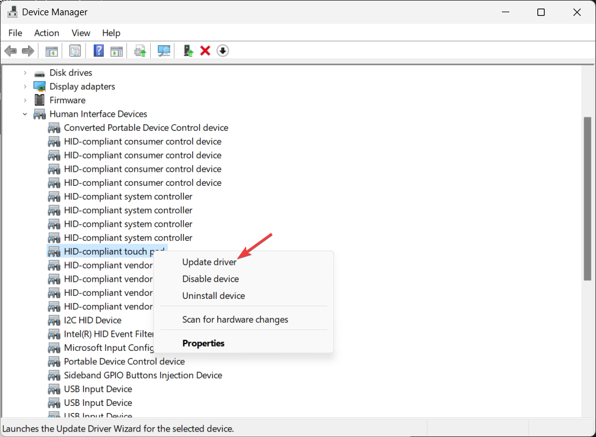This screenshot has width=596, height=437.
Task: Click the Scan for hardware changes monitor icon
Action: 164,51
